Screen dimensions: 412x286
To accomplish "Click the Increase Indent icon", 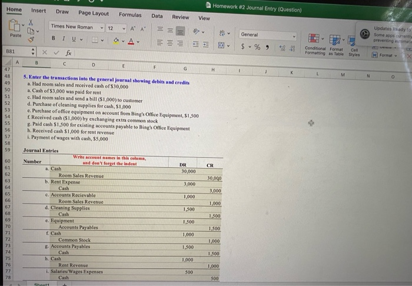I will point(206,45).
